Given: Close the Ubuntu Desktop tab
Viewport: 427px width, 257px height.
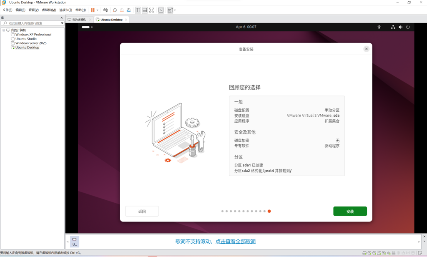Looking at the screenshot, I should tap(126, 20).
